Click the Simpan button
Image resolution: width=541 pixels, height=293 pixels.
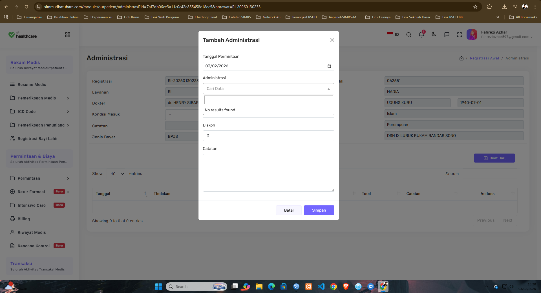[x=319, y=210]
